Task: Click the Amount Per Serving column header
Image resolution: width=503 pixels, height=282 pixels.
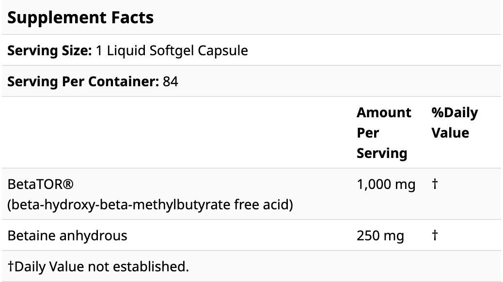Action: 383,133
